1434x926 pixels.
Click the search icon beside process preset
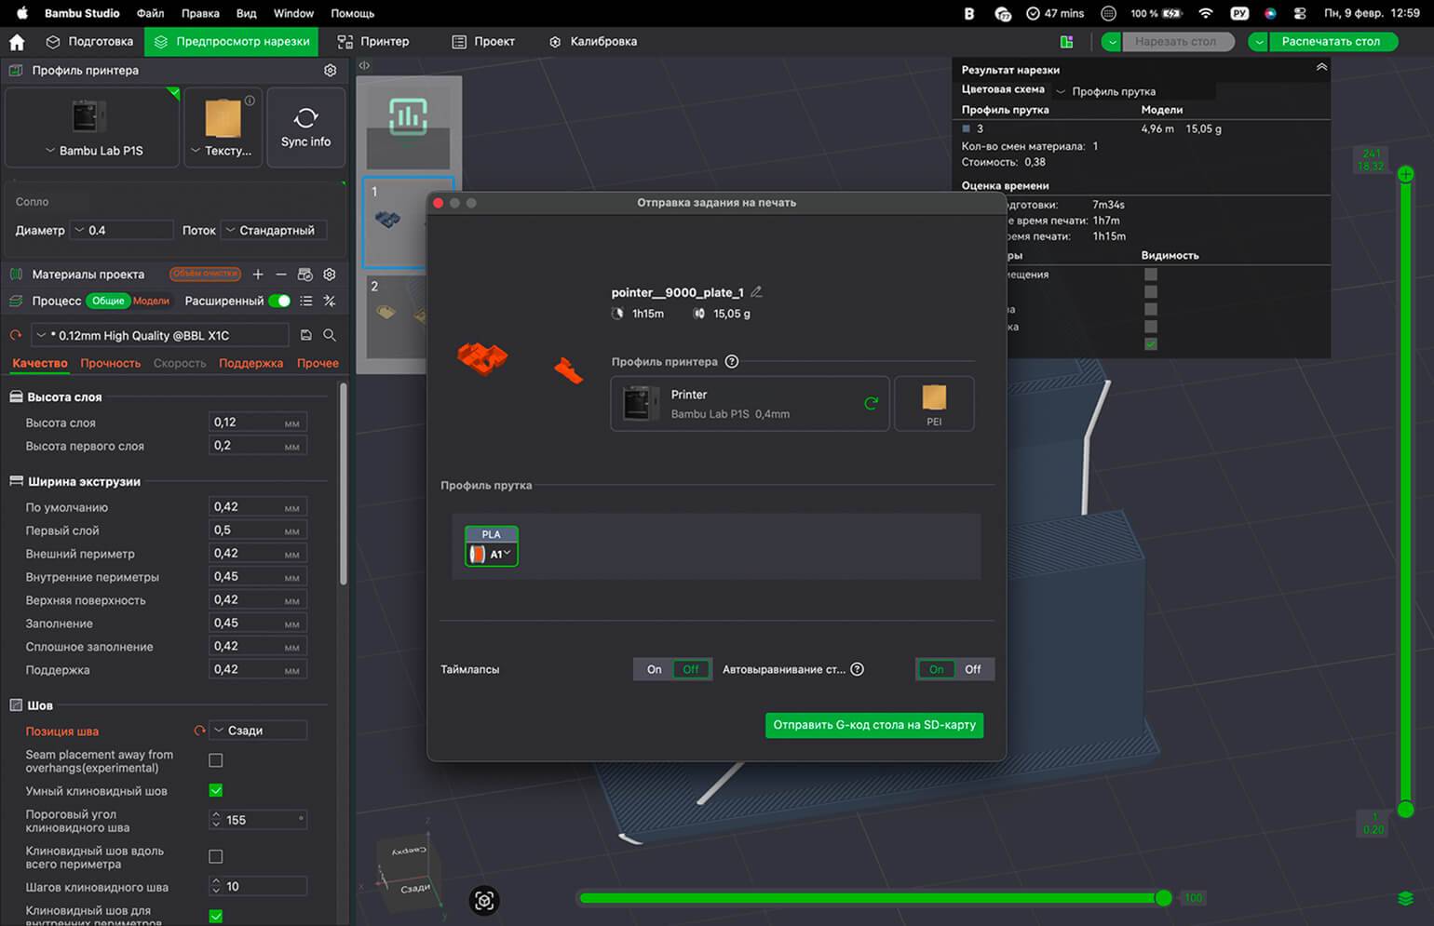(x=330, y=335)
